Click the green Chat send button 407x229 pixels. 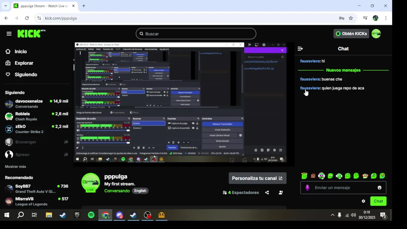(x=378, y=201)
